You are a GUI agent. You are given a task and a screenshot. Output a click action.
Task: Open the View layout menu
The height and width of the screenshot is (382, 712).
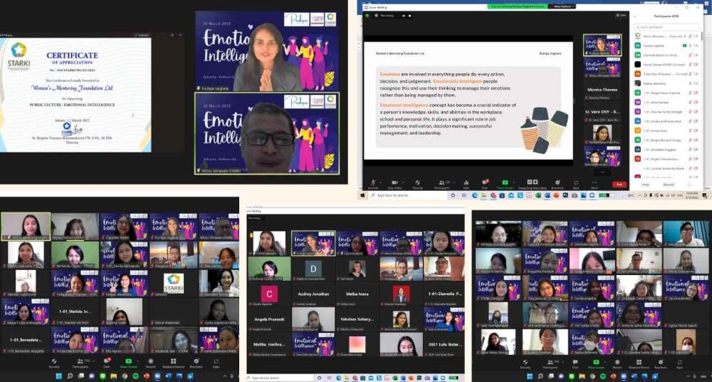tap(621, 14)
